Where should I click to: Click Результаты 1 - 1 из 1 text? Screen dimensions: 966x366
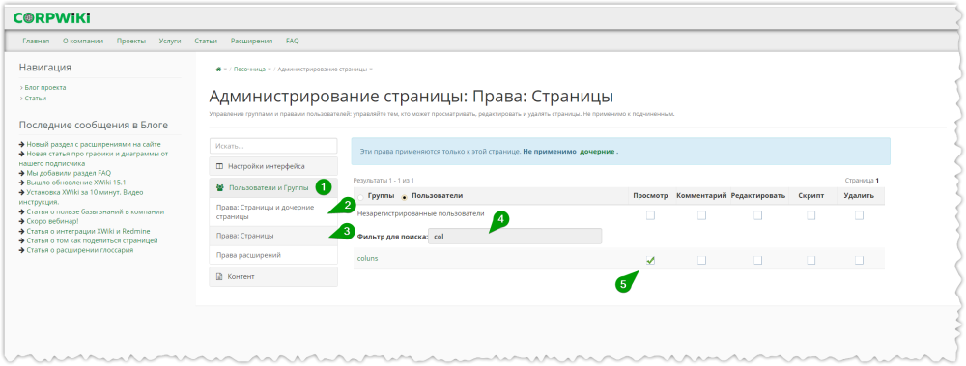click(x=384, y=181)
